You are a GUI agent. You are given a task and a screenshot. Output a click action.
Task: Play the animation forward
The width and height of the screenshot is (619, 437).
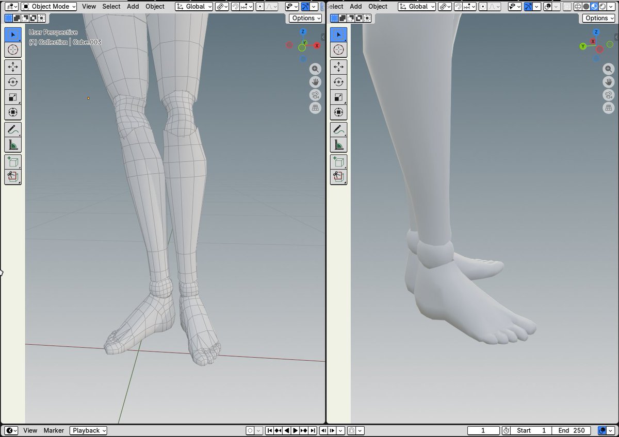(296, 430)
